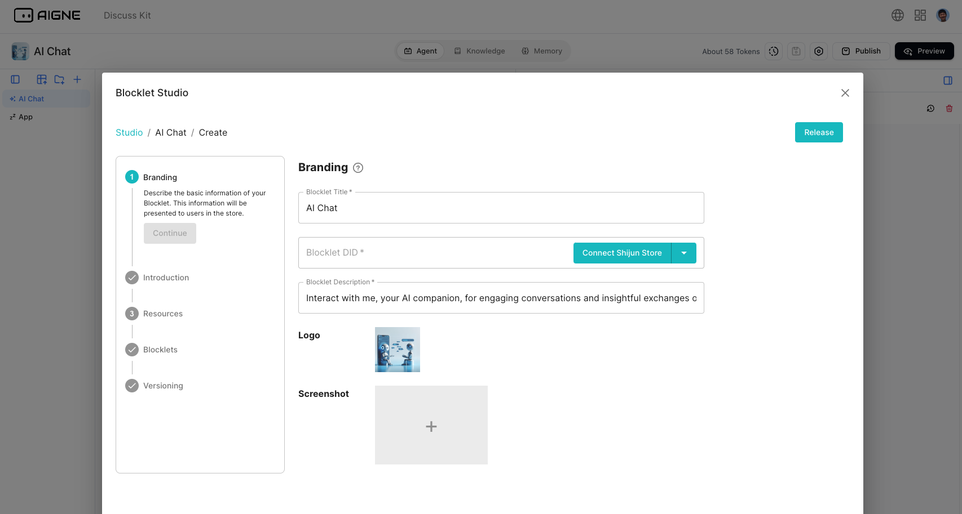
Task: Switch to the Knowledge tab
Action: pyautogui.click(x=480, y=51)
